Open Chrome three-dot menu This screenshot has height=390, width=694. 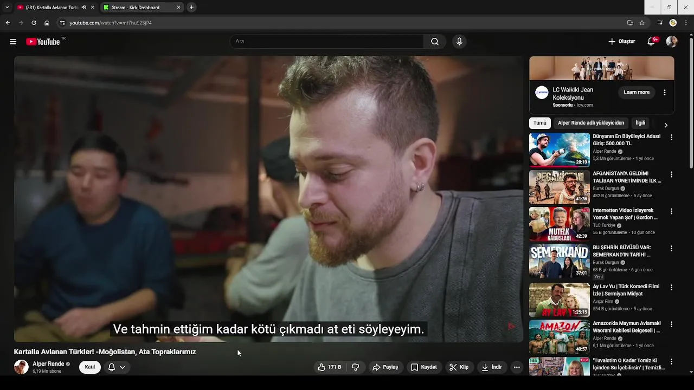(686, 23)
